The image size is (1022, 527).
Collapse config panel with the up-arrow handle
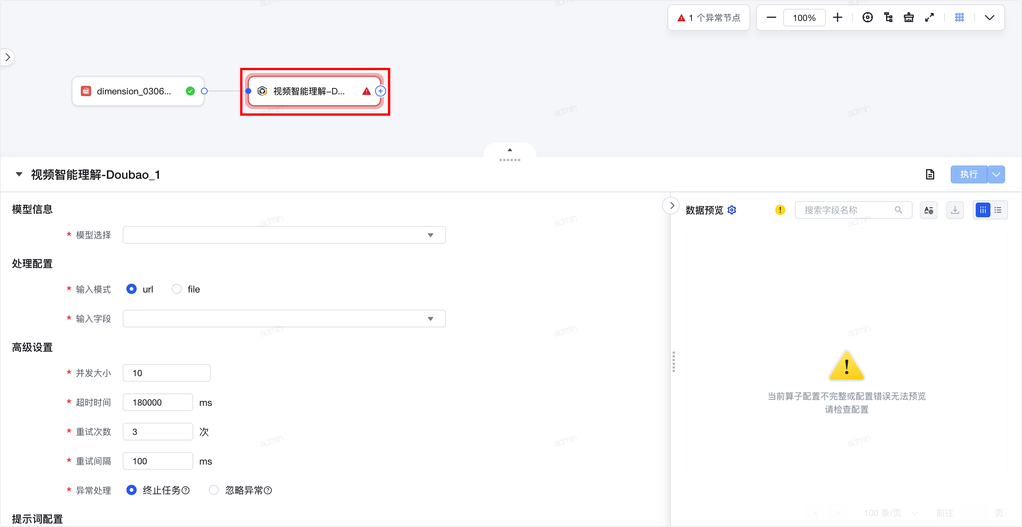[x=510, y=151]
